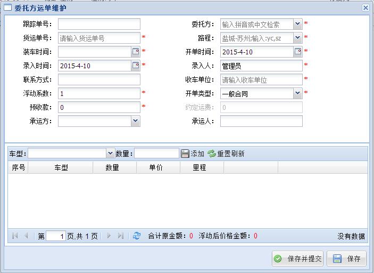
Task: Expand the 委托方 dropdown
Action: [x=298, y=24]
